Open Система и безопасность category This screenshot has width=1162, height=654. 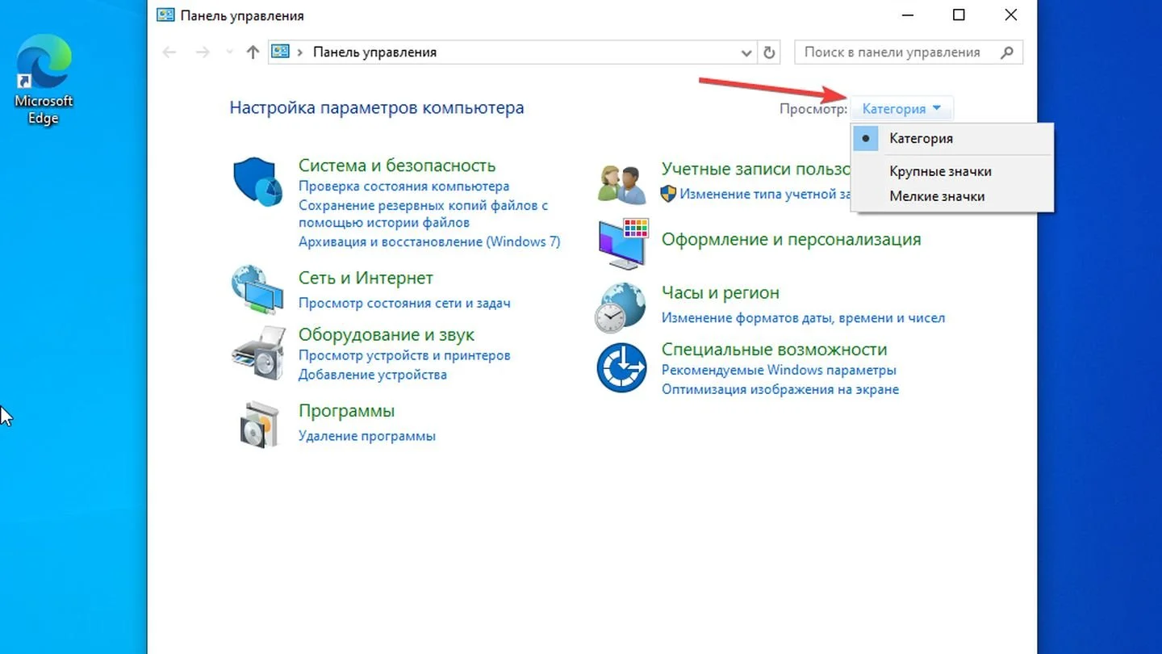click(397, 166)
